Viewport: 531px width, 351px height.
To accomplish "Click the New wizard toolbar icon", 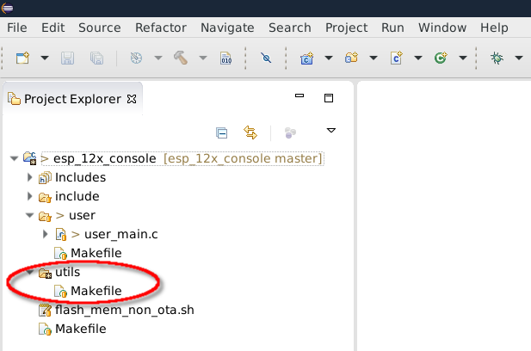I will (22, 58).
